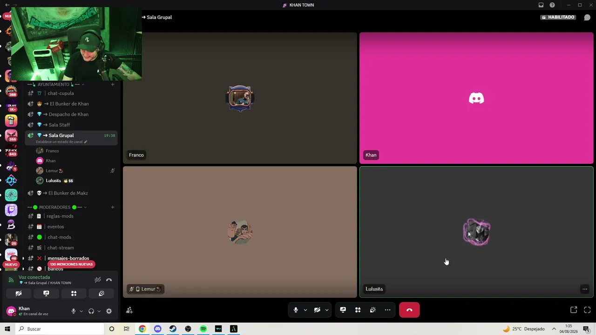This screenshot has height=335, width=596.
Task: Open Spotify from the Windows taskbar
Action: 203,329
